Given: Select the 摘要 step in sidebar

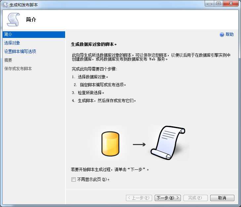Looking at the screenshot, I should point(8,60).
